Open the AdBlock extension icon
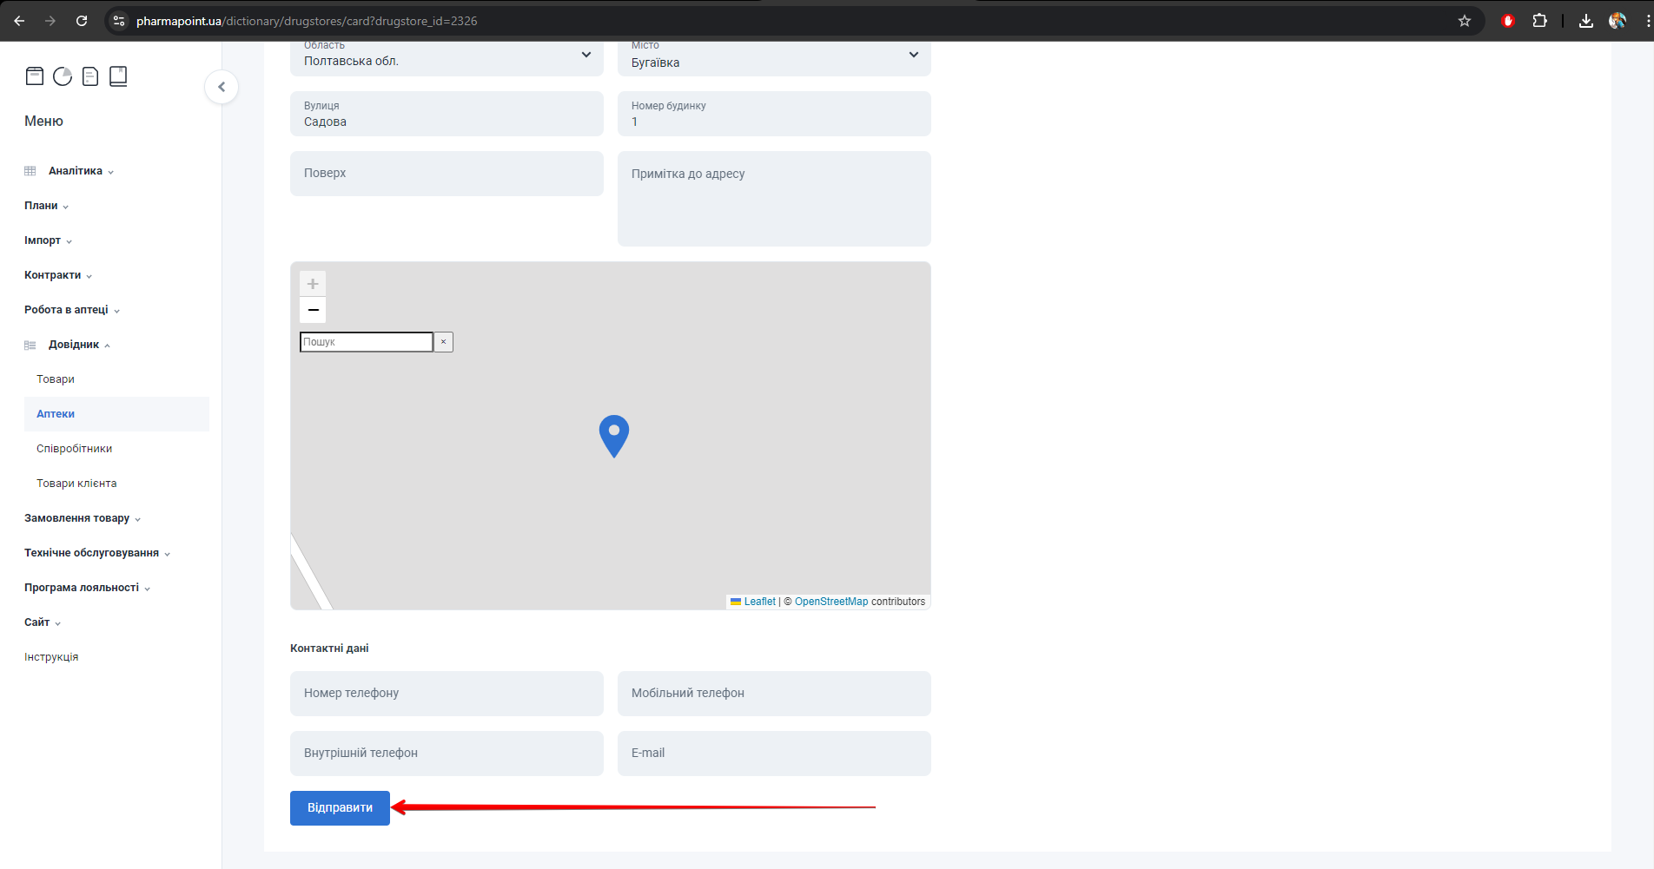 (1508, 21)
